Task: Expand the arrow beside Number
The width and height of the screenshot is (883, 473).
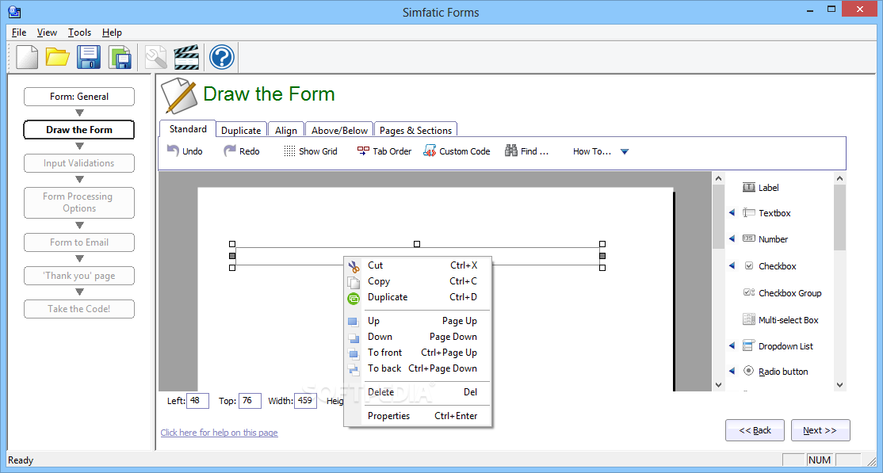Action: pos(732,238)
